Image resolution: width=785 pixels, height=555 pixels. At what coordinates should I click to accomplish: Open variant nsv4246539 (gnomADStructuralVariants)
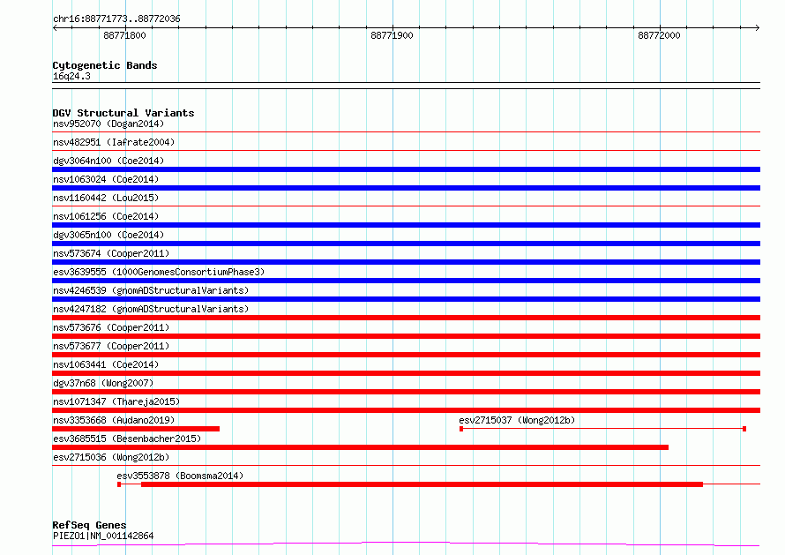[151, 290]
